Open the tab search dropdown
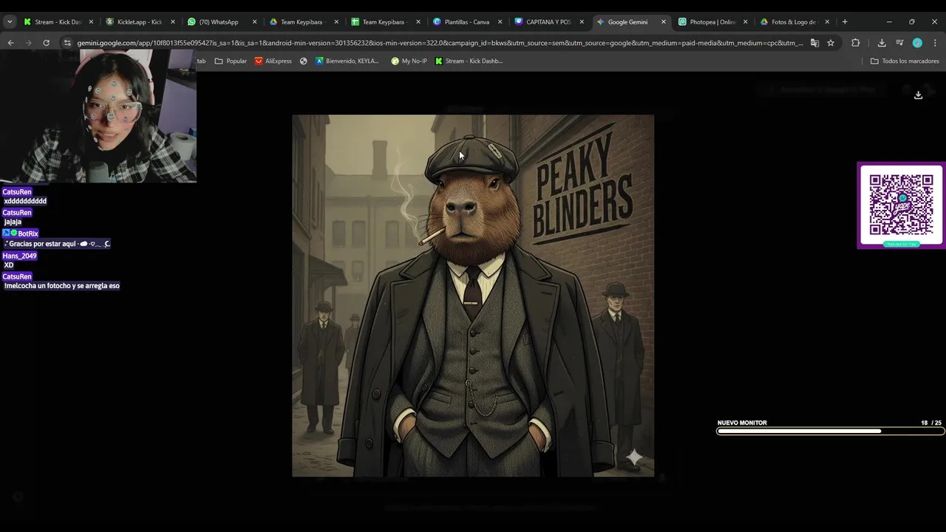Image resolution: width=946 pixels, height=532 pixels. pos(9,22)
